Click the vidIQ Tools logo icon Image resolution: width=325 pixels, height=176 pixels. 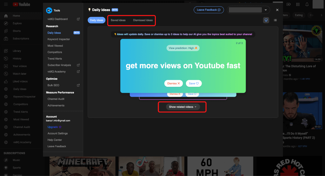49,10
